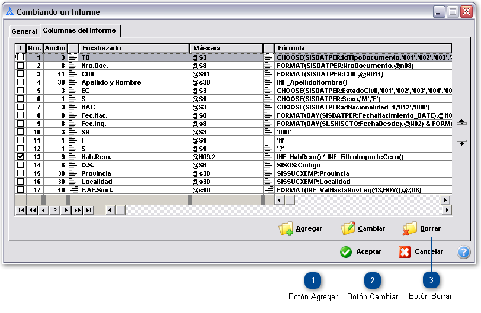Click the Borrar button label
The width and height of the screenshot is (481, 313).
[x=431, y=228]
